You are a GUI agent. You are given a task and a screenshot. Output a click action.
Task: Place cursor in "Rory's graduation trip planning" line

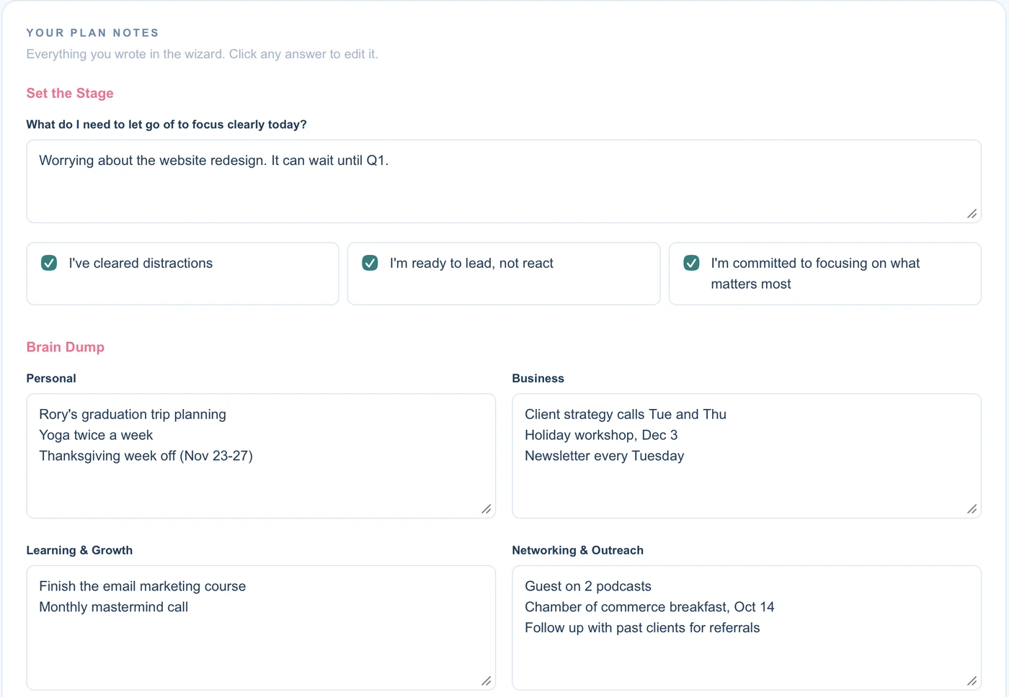point(133,415)
